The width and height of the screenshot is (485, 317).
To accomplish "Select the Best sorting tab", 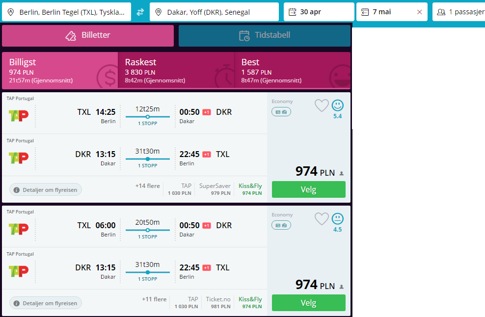I will [x=293, y=71].
